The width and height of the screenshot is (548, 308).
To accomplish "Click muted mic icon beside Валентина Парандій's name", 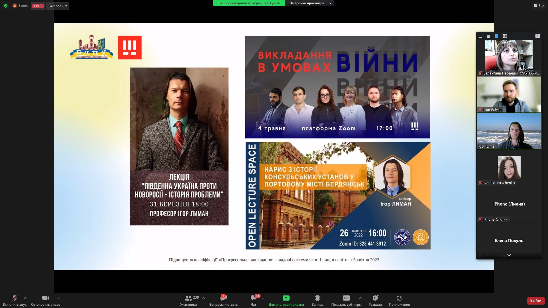I will [x=480, y=73].
